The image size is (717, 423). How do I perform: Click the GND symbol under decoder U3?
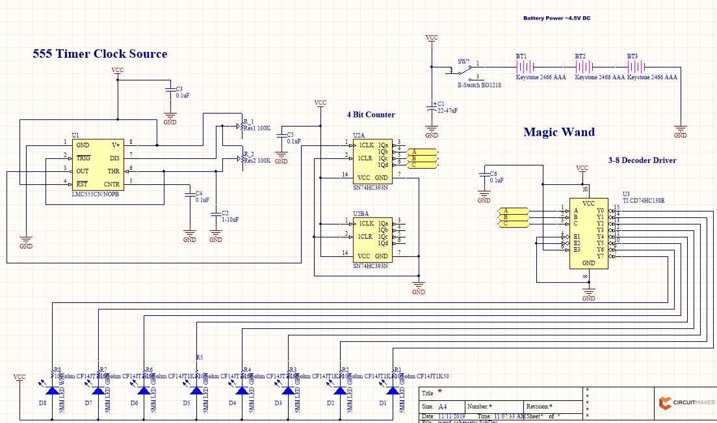[x=588, y=295]
